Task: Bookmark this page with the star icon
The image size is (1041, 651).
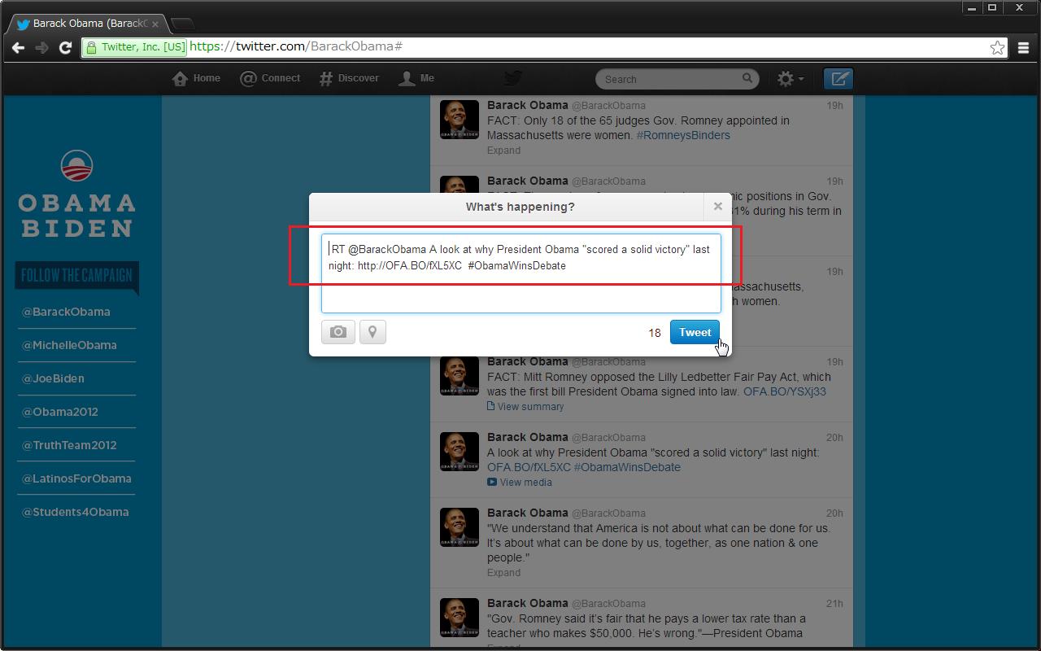Action: tap(997, 47)
